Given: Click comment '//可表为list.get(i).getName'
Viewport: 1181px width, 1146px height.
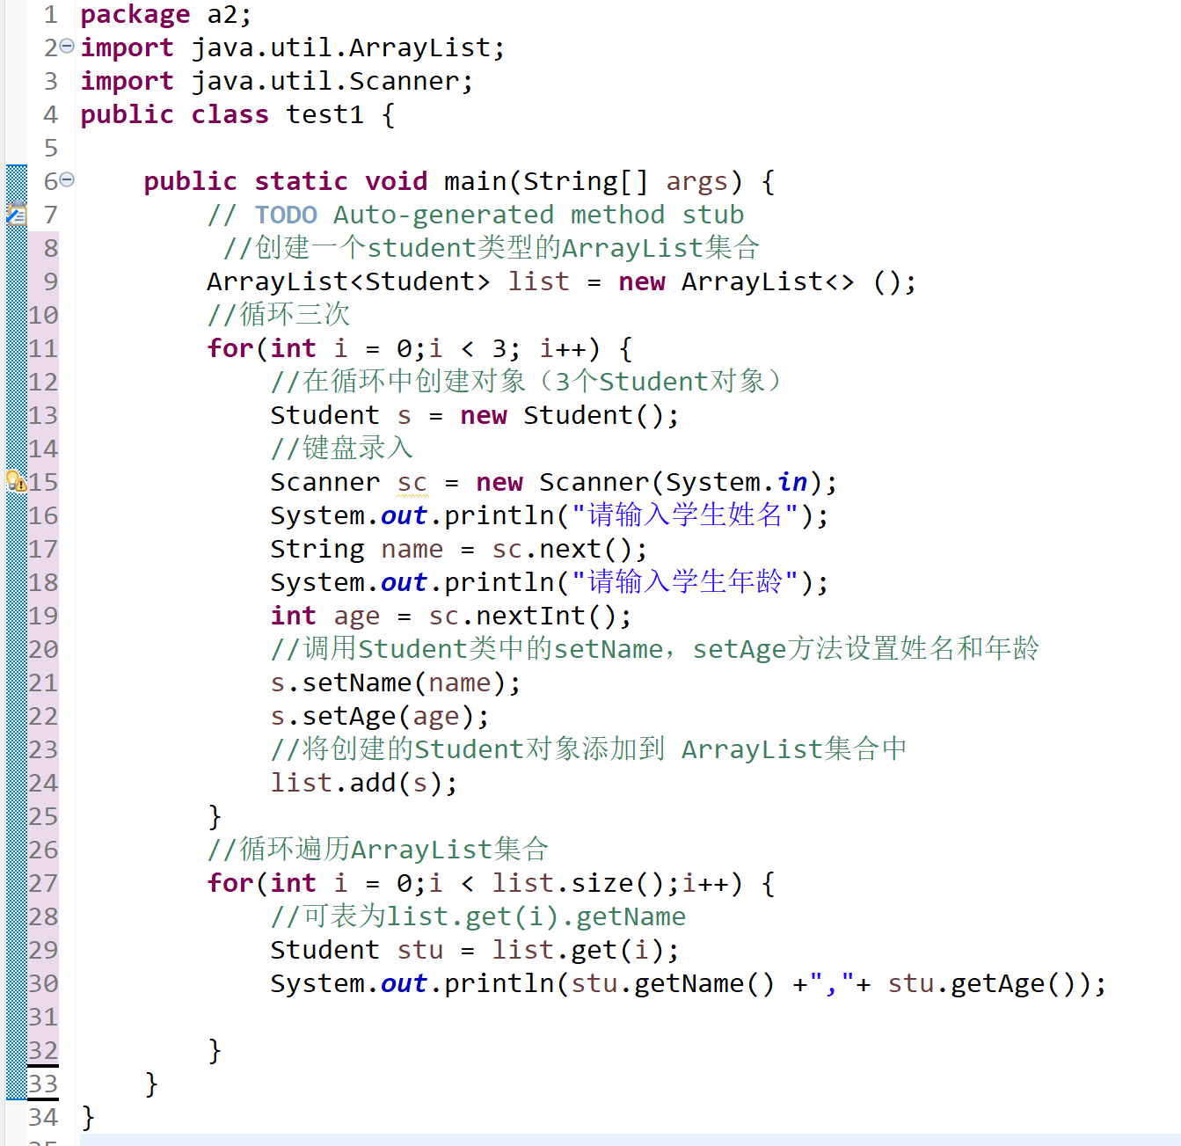Looking at the screenshot, I should 478,916.
